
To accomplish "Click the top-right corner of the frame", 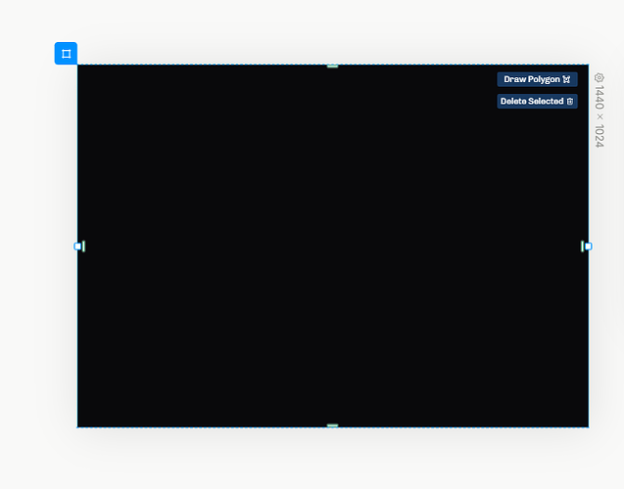I will pyautogui.click(x=588, y=66).
